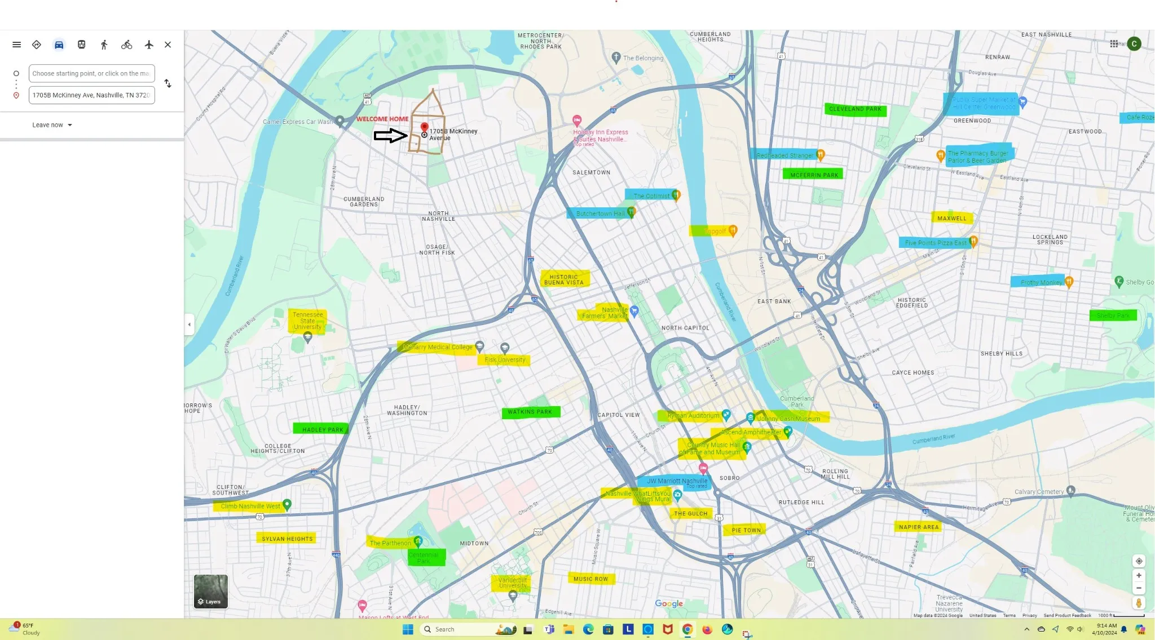Open Street View pegman
This screenshot has width=1155, height=640.
(x=1139, y=603)
